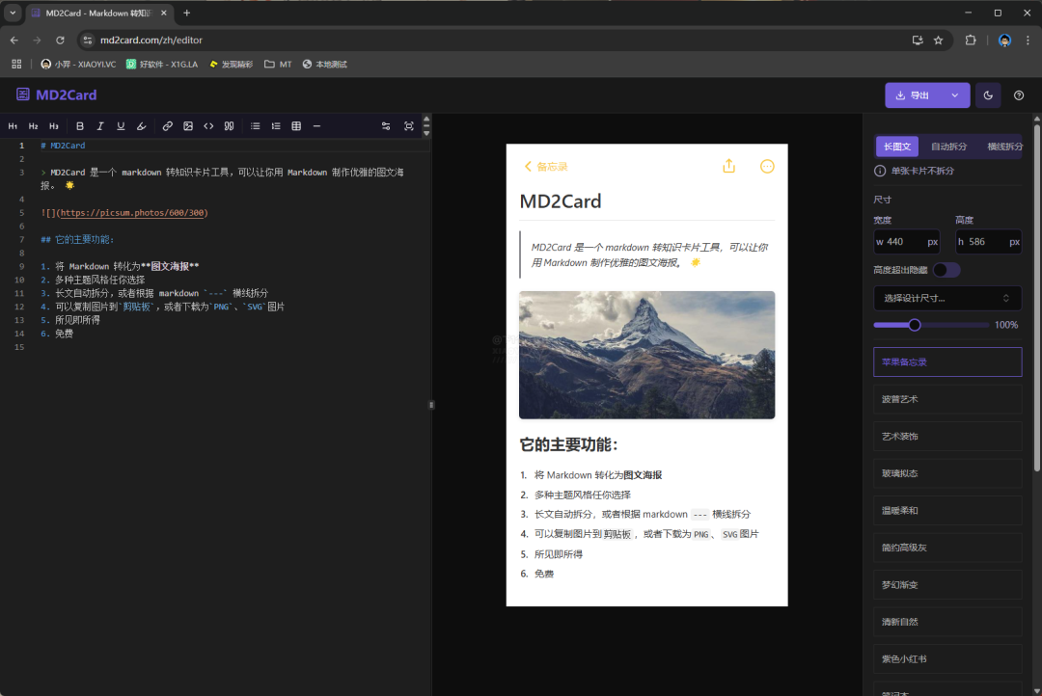The height and width of the screenshot is (696, 1042).
Task: Insert an image via toolbar image icon
Action: point(188,126)
